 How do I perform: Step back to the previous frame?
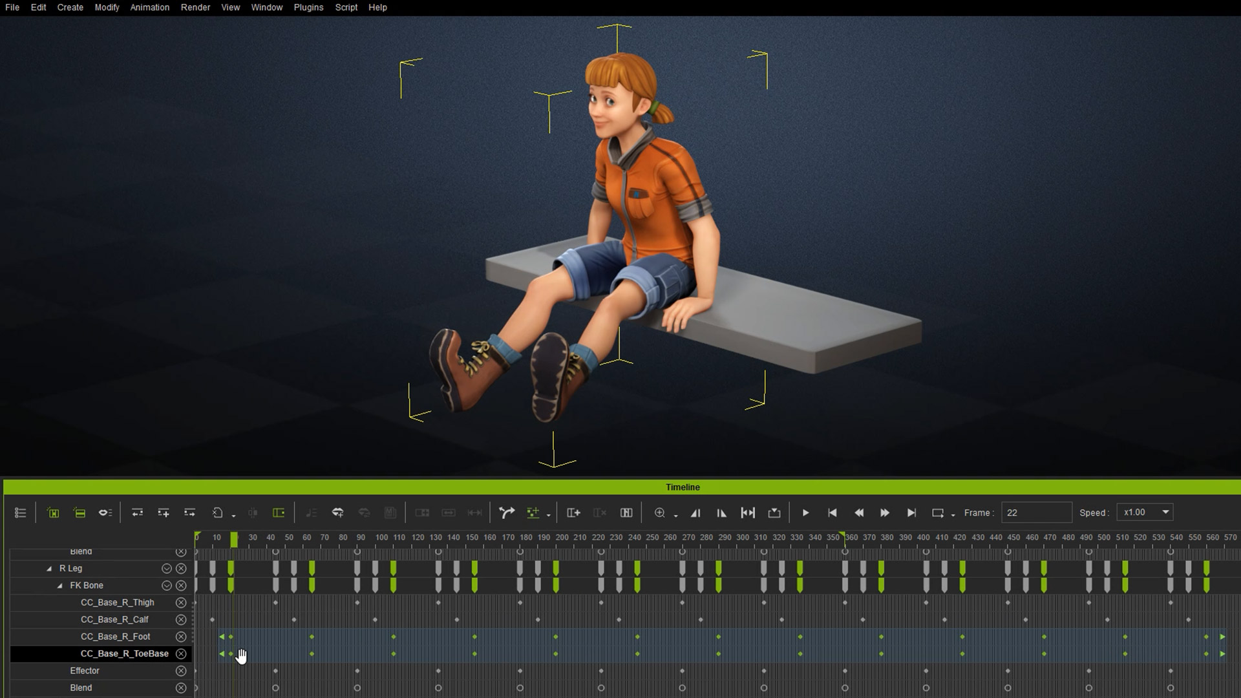[x=859, y=513]
